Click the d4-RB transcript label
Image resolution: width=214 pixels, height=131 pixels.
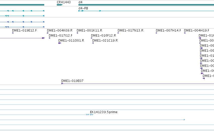(83, 8)
